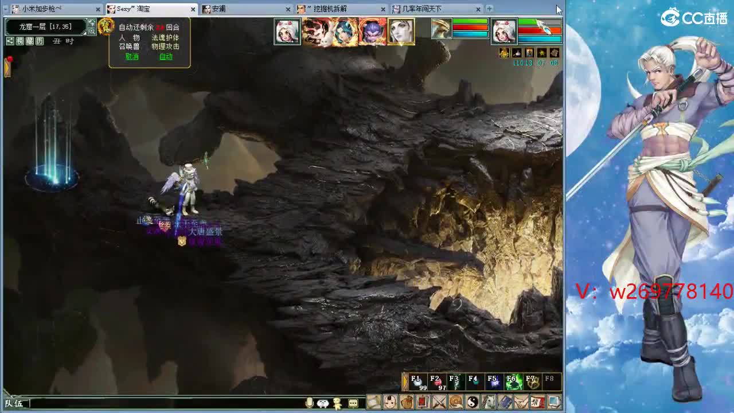Viewport: 734px width, 413px height.
Task: Open the golden 寶 treasure icon
Action: pyautogui.click(x=106, y=26)
